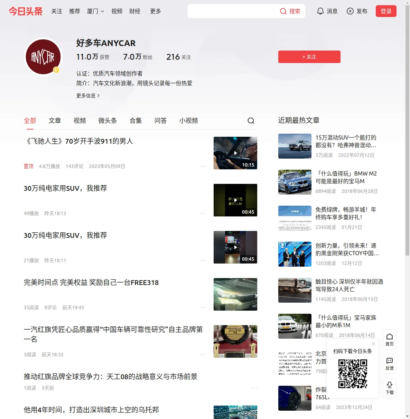This screenshot has height=419, width=410.
Task: Switch to the 视频 content tab
Action: click(80, 121)
